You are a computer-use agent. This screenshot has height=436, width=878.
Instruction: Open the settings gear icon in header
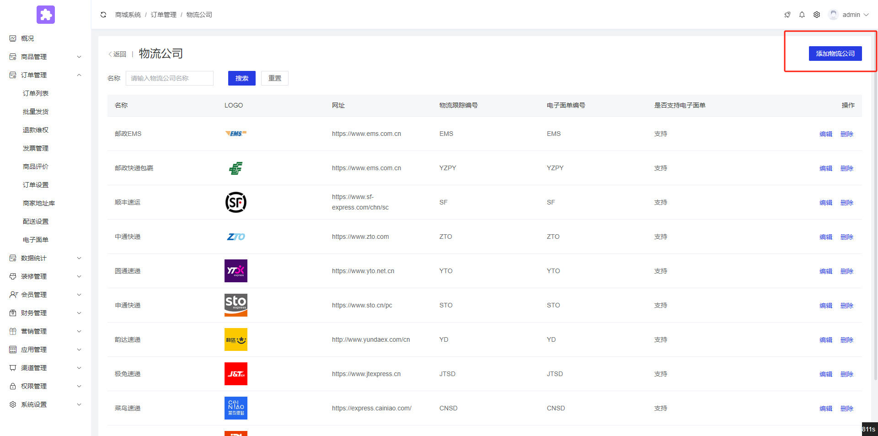click(816, 15)
